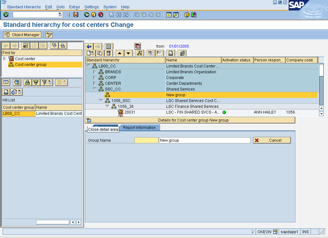
Task: Click the Save floppy disk icon
Action: (x=76, y=15)
